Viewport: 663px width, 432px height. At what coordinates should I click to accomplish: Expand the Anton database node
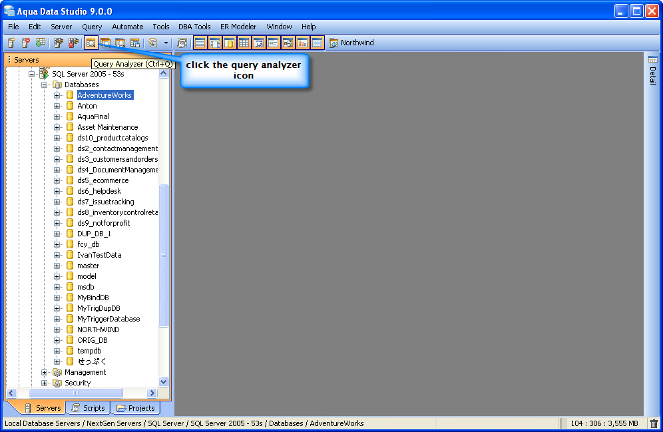click(x=57, y=106)
